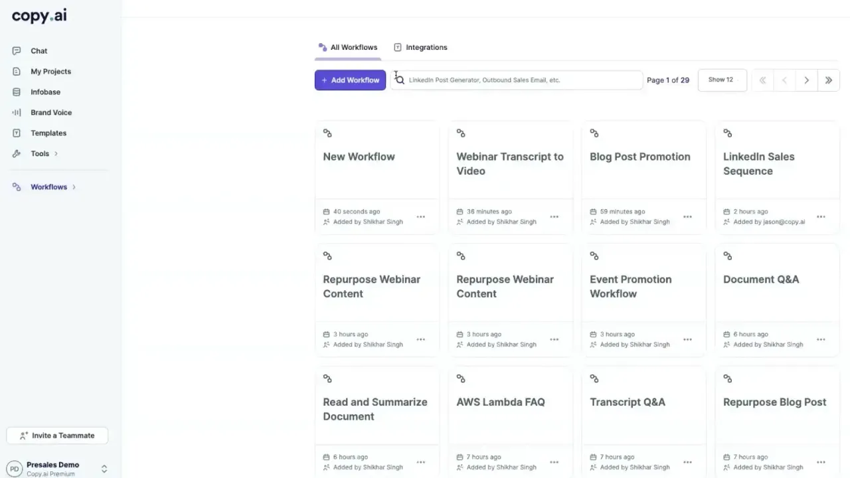Click the copy.ai logo
This screenshot has height=478, width=850.
click(39, 17)
